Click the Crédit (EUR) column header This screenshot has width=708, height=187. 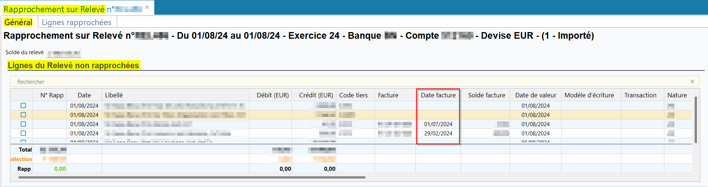tap(316, 95)
